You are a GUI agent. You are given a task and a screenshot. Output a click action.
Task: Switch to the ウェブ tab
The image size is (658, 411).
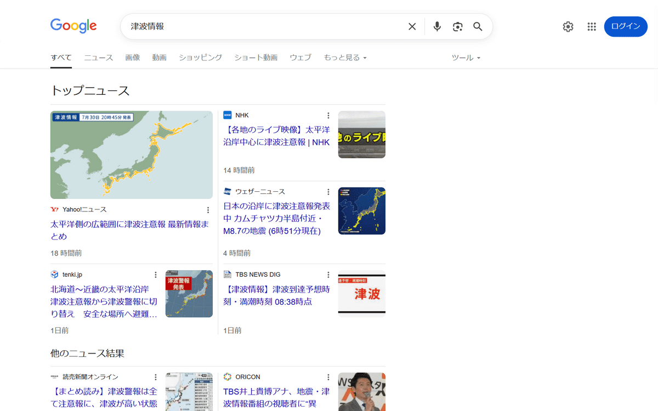point(300,58)
